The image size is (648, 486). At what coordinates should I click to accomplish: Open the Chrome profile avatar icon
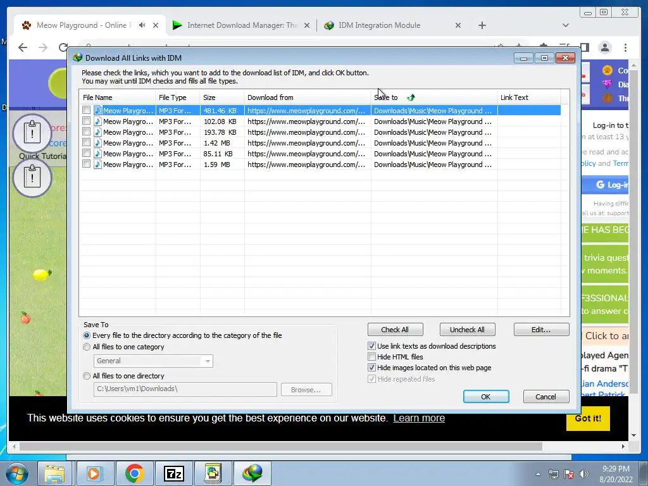[x=605, y=47]
